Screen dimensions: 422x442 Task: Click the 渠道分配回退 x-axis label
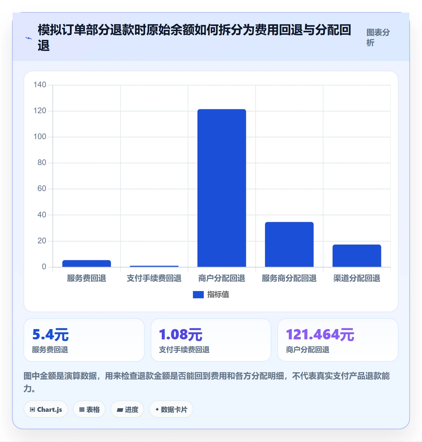357,278
